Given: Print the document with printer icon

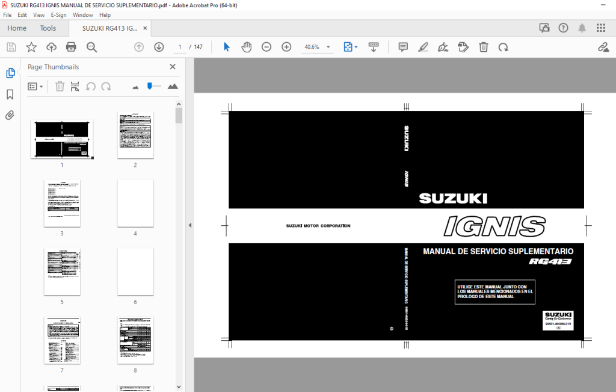Looking at the screenshot, I should [71, 47].
